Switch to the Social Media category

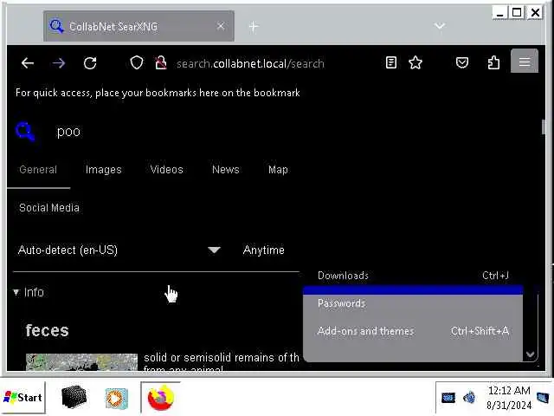click(49, 208)
